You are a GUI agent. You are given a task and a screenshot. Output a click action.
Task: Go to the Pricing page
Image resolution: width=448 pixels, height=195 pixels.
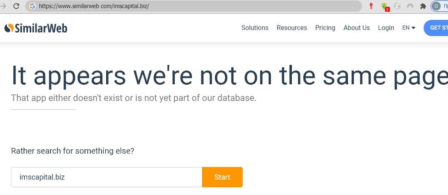pos(325,28)
